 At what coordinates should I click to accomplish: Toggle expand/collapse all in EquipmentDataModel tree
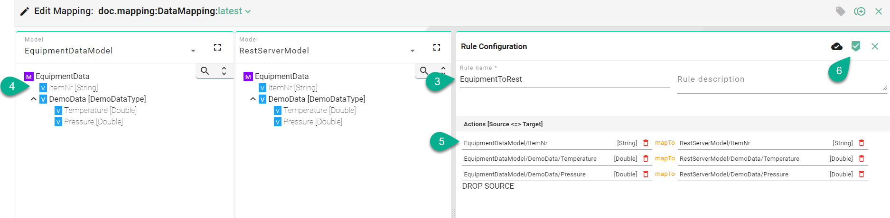(224, 71)
